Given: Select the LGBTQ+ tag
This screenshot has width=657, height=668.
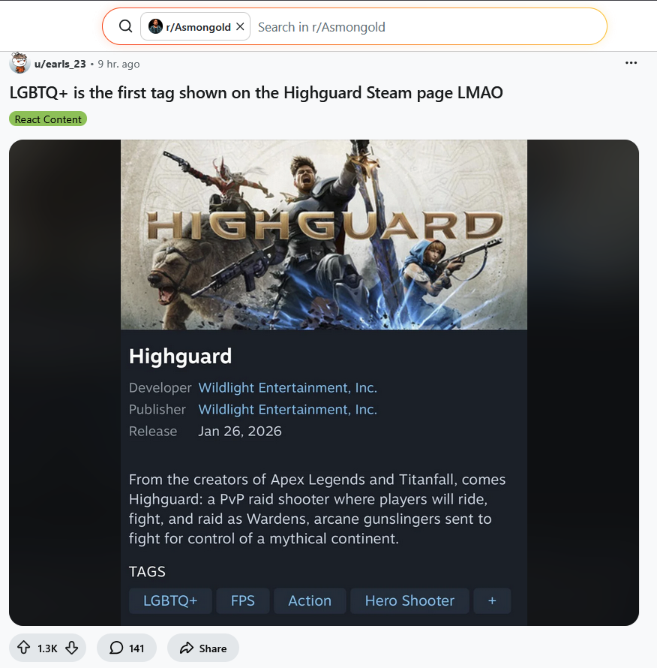Looking at the screenshot, I should click(170, 600).
